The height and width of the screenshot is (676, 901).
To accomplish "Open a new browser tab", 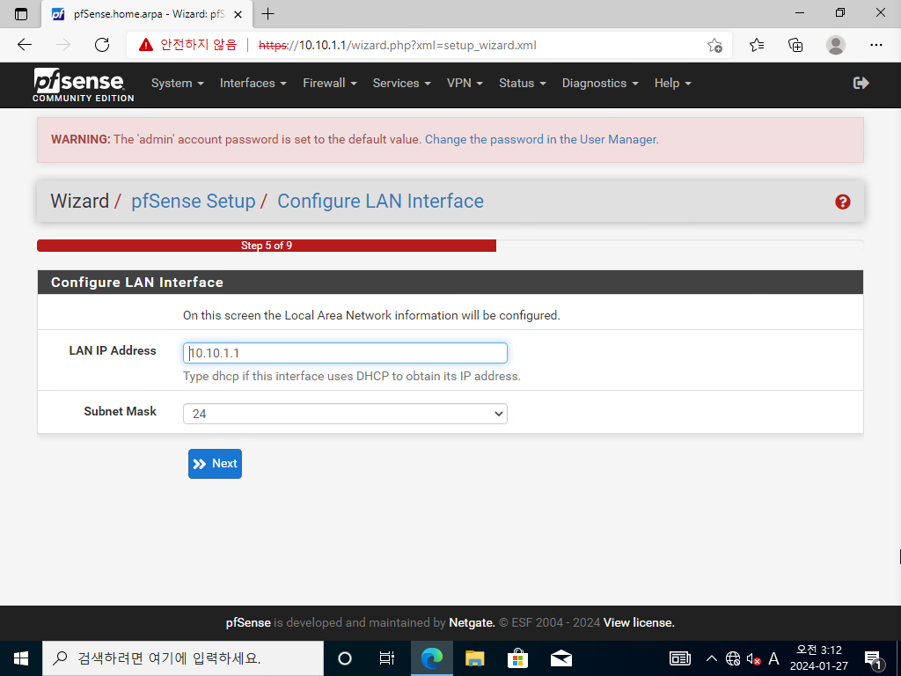I will 267,14.
